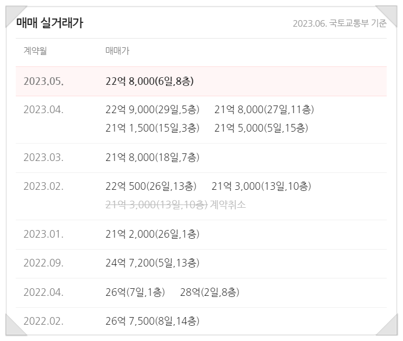Click the 22억 500(26일,13층) transaction
Image resolution: width=403 pixels, height=341 pixels.
[150, 187]
